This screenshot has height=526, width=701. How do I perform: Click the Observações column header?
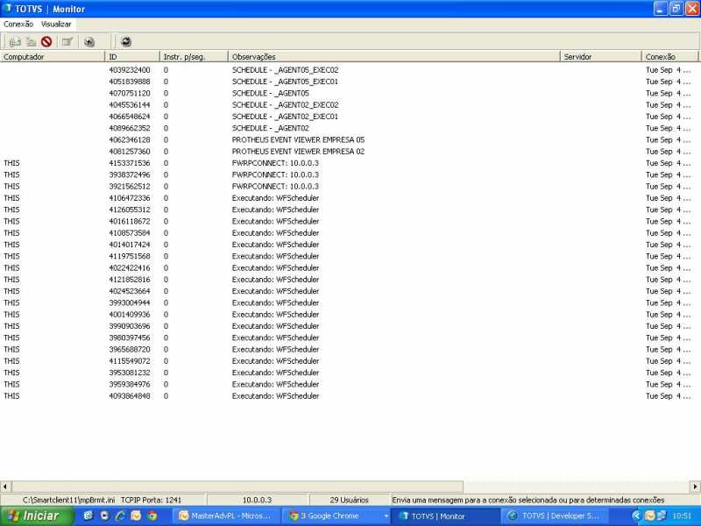tap(394, 57)
